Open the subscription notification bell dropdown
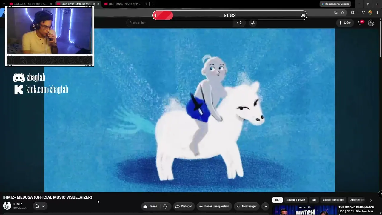Image resolution: width=382 pixels, height=215 pixels. pyautogui.click(x=40, y=206)
